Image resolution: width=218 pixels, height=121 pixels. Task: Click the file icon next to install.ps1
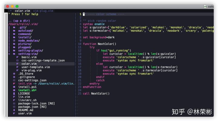[x=14, y=87]
